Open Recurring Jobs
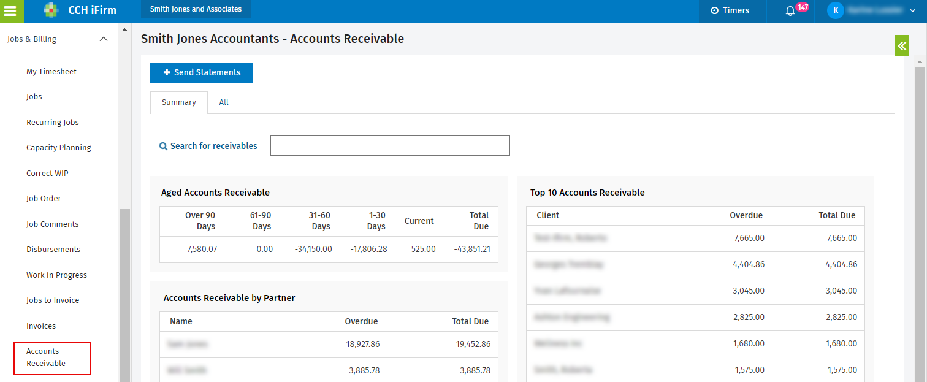Screen dimensions: 927x382 pos(53,123)
